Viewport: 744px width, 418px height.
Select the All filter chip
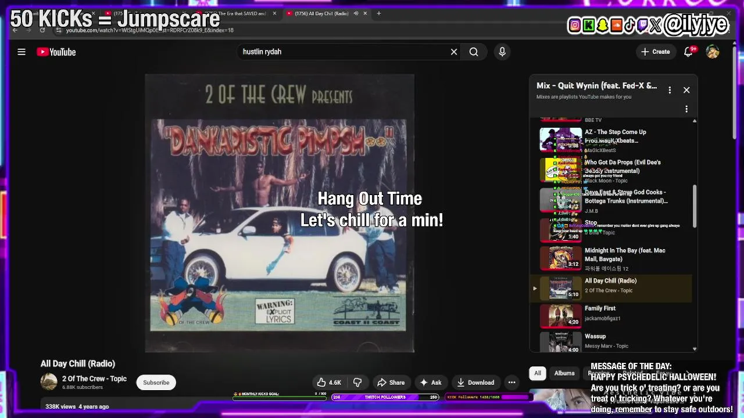[538, 373]
